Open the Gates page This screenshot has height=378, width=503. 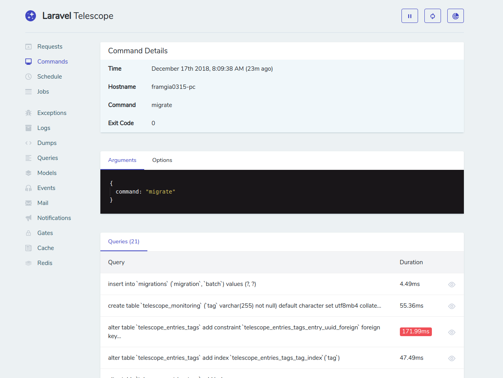45,233
